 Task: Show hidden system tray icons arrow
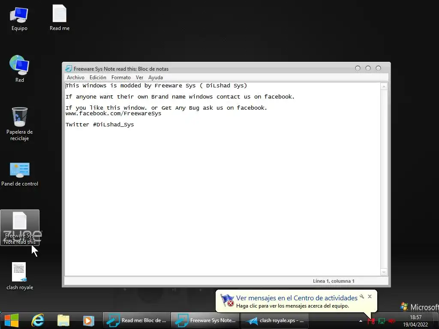coord(361,321)
